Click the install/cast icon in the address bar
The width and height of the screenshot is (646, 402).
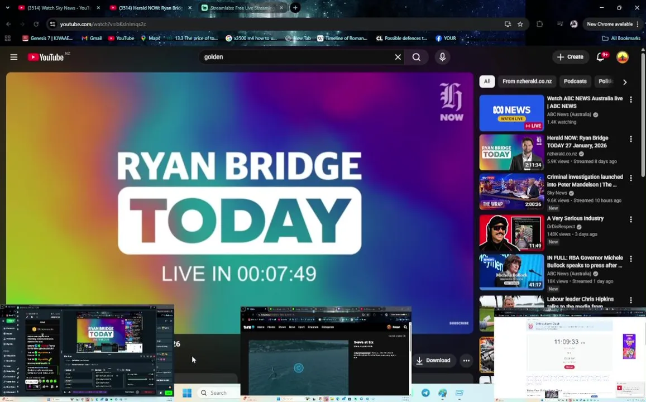pyautogui.click(x=508, y=25)
